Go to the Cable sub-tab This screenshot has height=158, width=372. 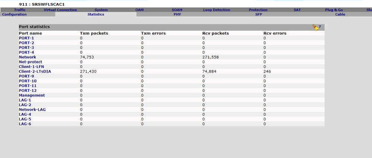340,14
